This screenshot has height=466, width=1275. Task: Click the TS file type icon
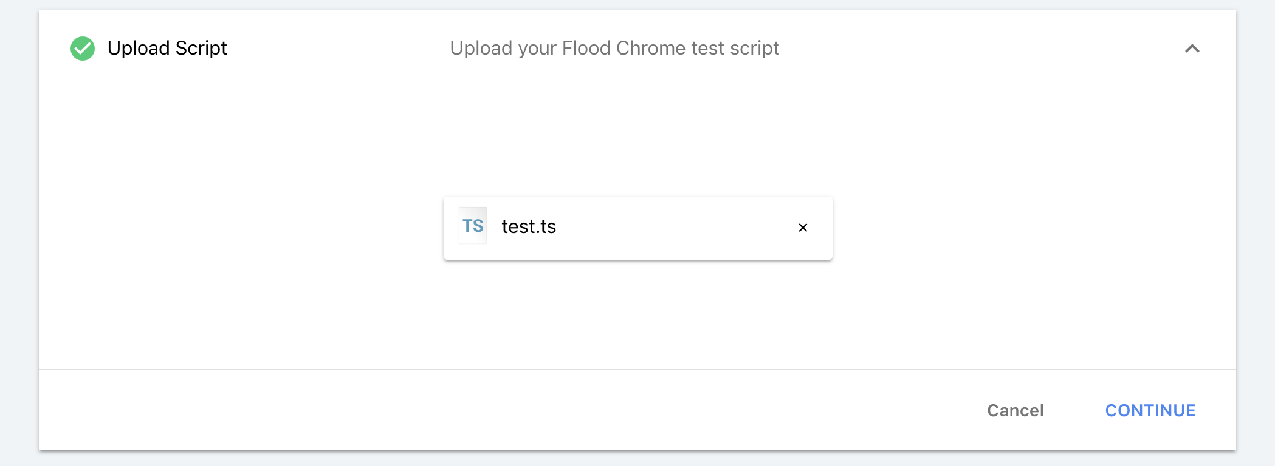473,226
